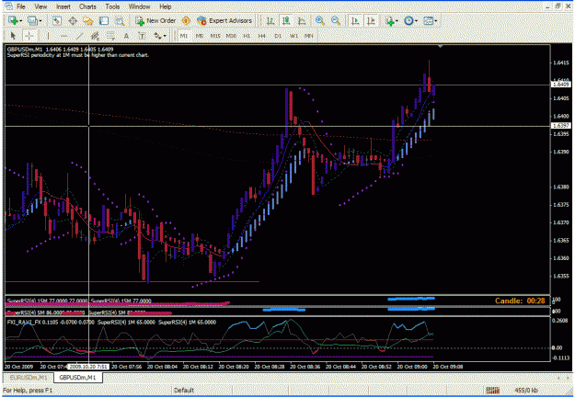Switch to the EURUSDm,M1 chart tab
Image resolution: width=575 pixels, height=397 pixels.
pos(29,377)
